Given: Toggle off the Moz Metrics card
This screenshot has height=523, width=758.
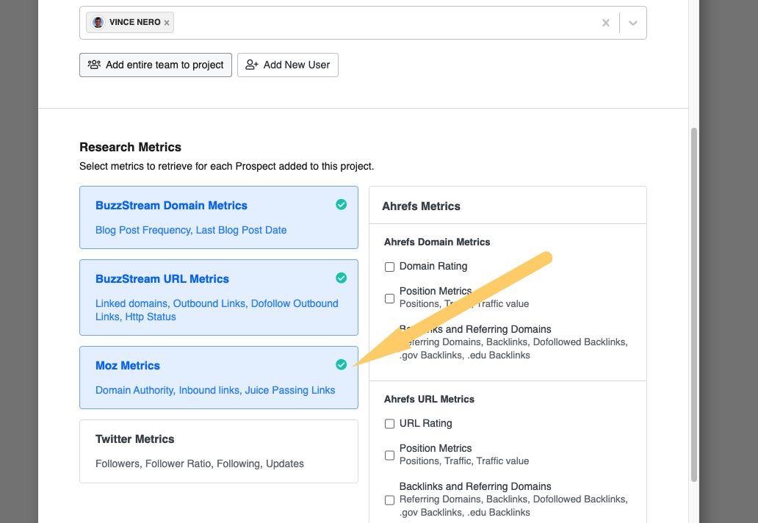Looking at the screenshot, I should pyautogui.click(x=219, y=378).
